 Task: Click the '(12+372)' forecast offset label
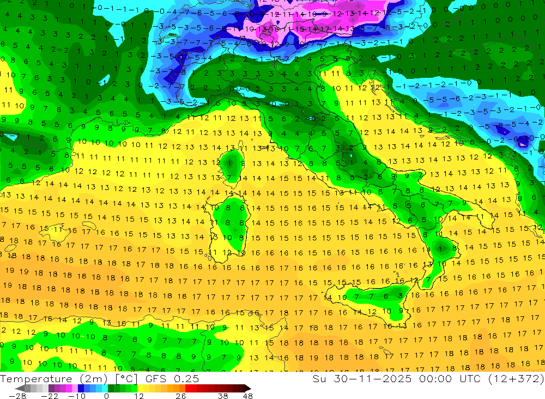pos(517,378)
